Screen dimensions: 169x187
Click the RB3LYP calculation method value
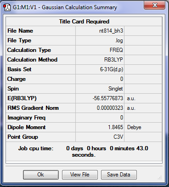click(113, 60)
